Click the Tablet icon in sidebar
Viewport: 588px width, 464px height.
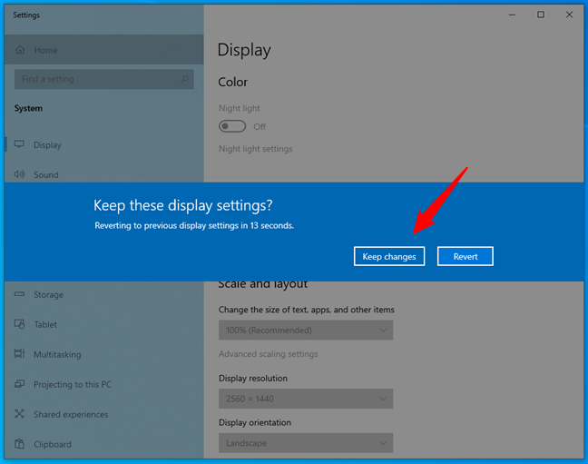click(20, 324)
